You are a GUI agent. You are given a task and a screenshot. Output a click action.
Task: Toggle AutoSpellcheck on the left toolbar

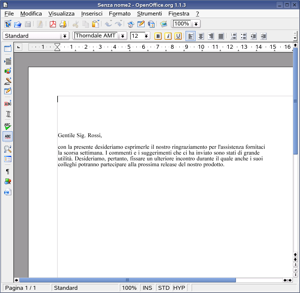[x=7, y=136]
